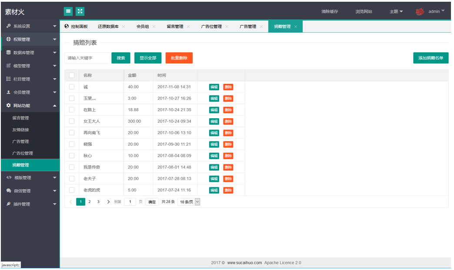
Task: Switch to the 控制面板 tab
Action: pyautogui.click(x=76, y=27)
